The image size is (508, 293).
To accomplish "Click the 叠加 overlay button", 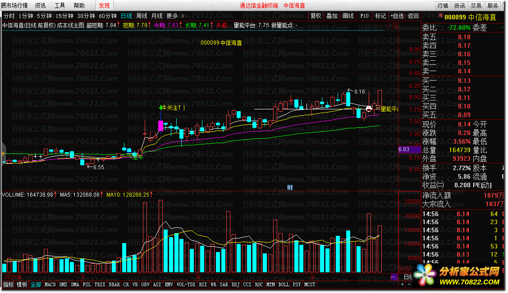I will 332,16.
